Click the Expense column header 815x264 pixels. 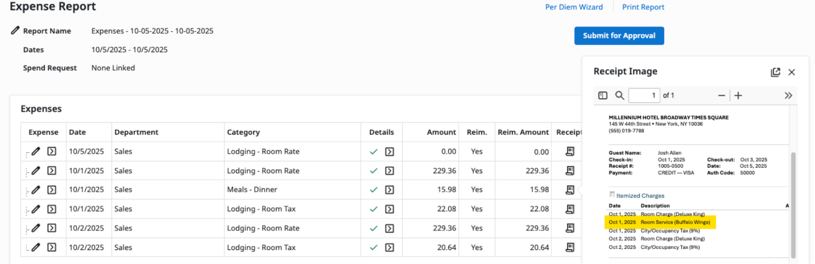[x=43, y=132]
